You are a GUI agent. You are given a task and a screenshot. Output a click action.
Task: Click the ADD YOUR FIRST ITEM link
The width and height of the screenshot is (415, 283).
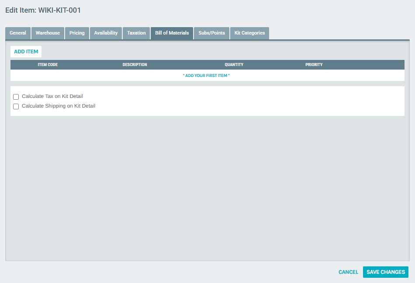coord(207,75)
